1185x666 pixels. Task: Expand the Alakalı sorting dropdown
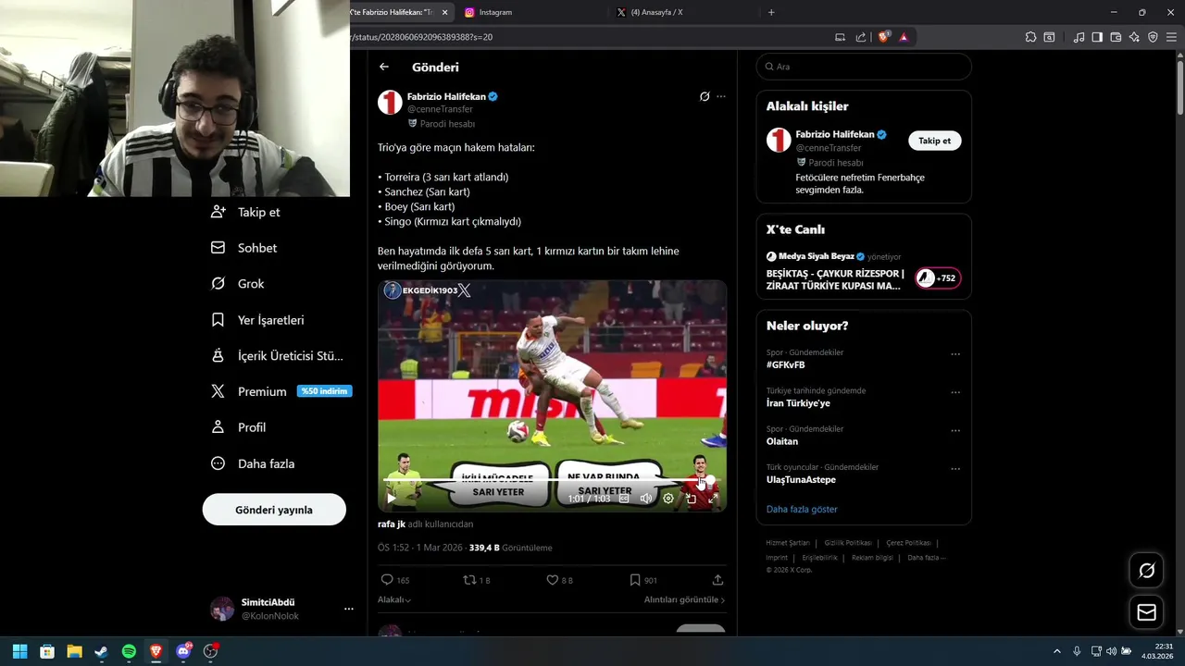394,599
